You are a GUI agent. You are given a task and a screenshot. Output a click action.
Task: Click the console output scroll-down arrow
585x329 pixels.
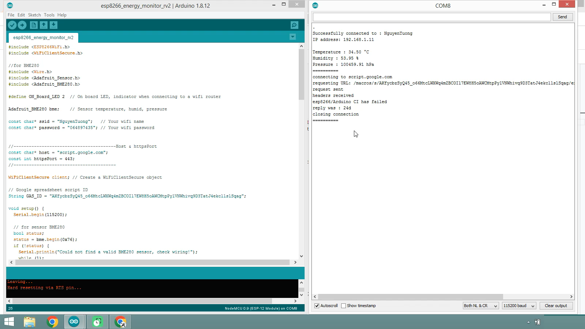(301, 295)
